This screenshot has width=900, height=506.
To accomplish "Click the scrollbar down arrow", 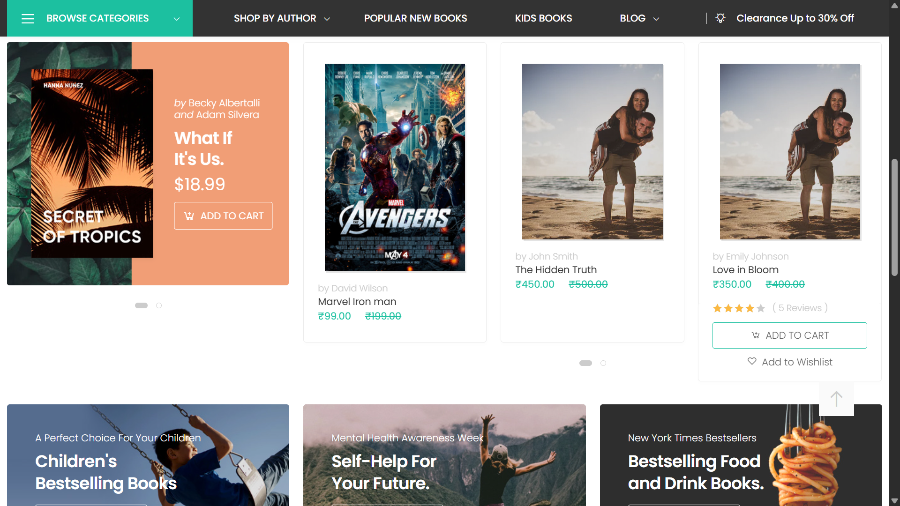I will click(894, 500).
